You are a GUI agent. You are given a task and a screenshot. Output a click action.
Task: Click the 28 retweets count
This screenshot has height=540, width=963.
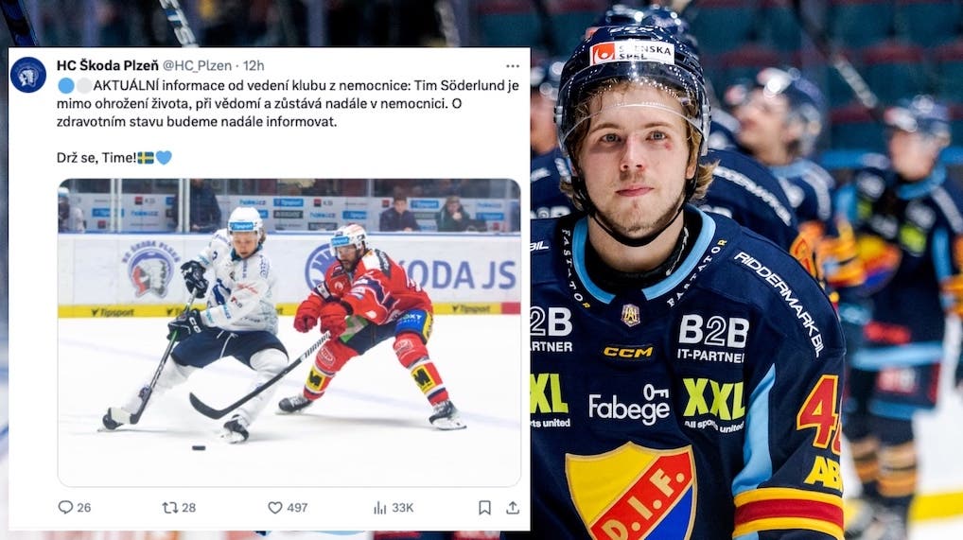tap(189, 508)
